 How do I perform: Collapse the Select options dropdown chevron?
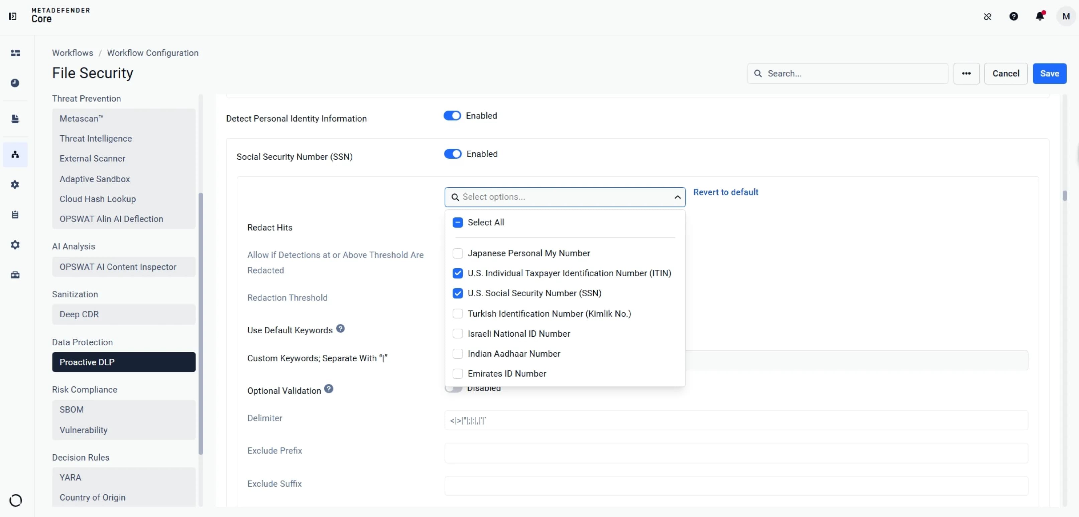point(677,197)
